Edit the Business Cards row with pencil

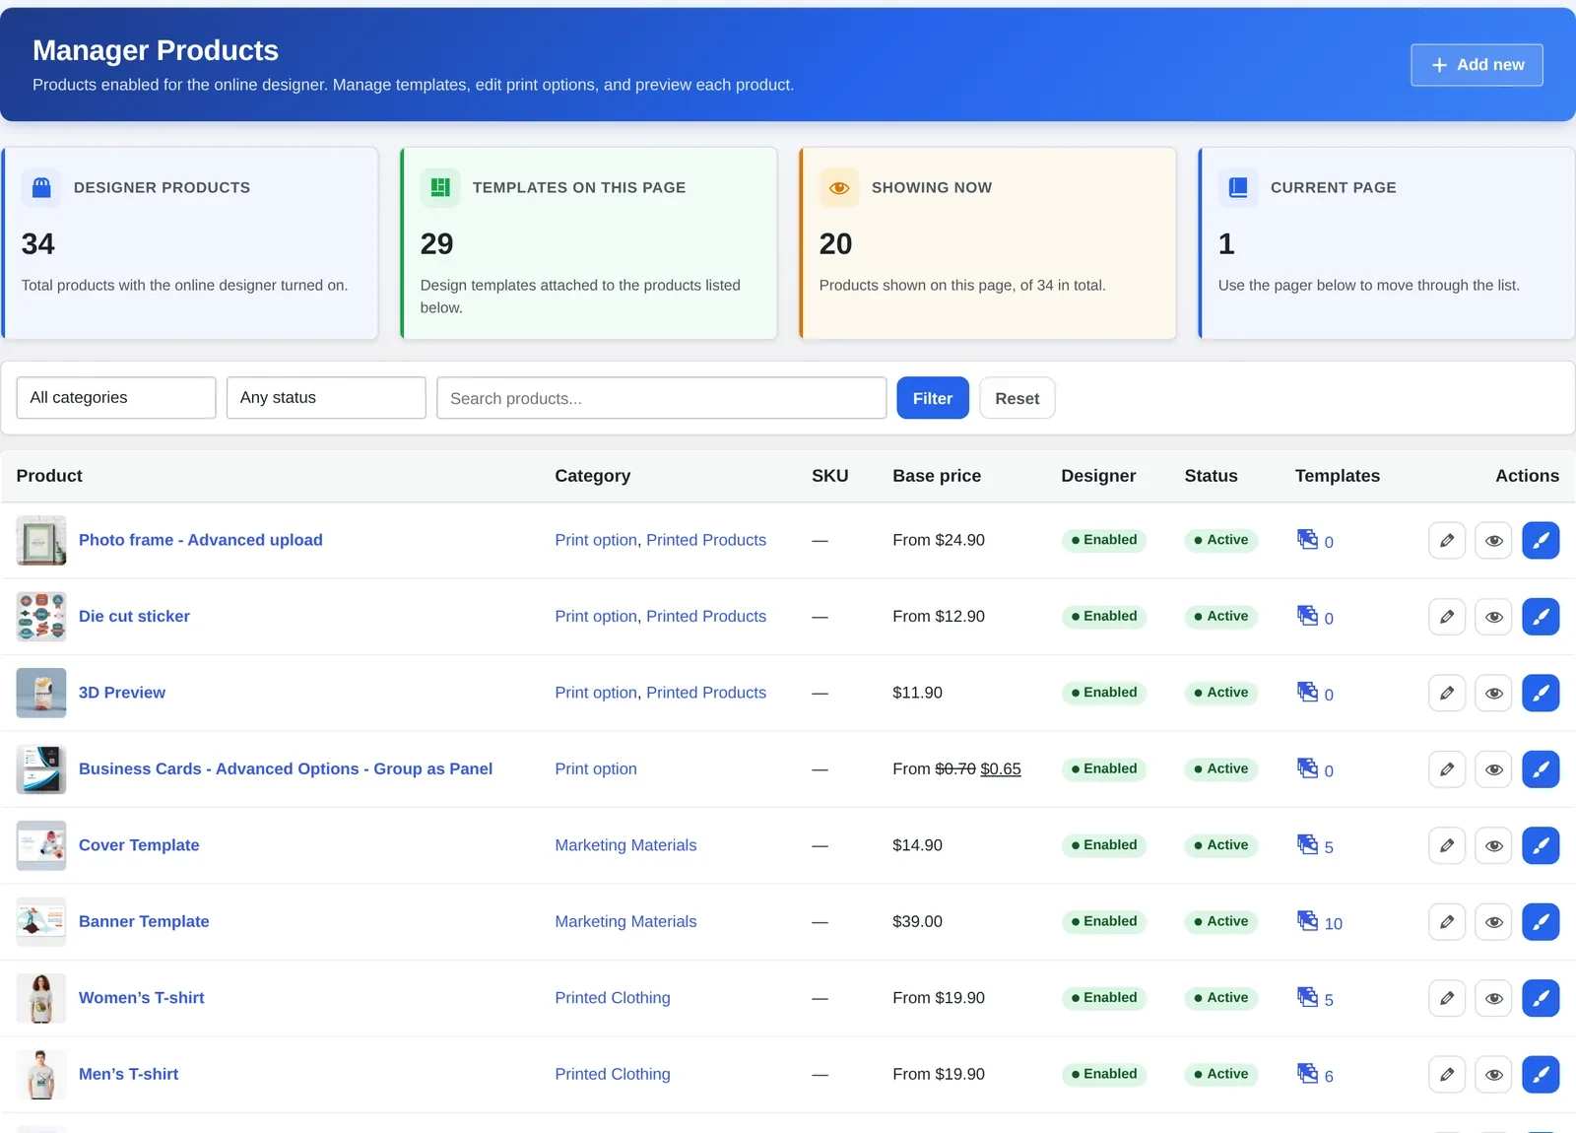[1447, 769]
